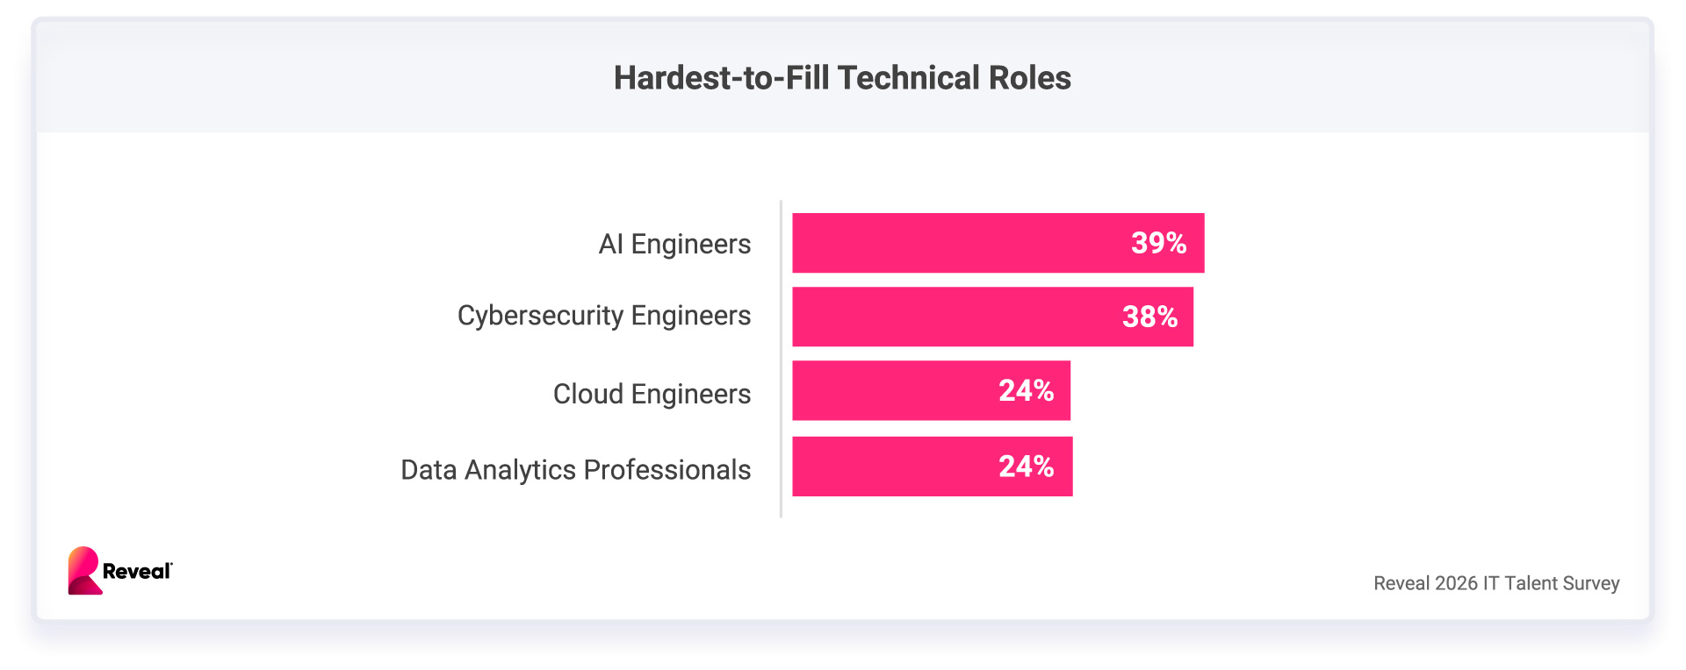
Task: Click the 38% value label
Action: click(x=1149, y=317)
